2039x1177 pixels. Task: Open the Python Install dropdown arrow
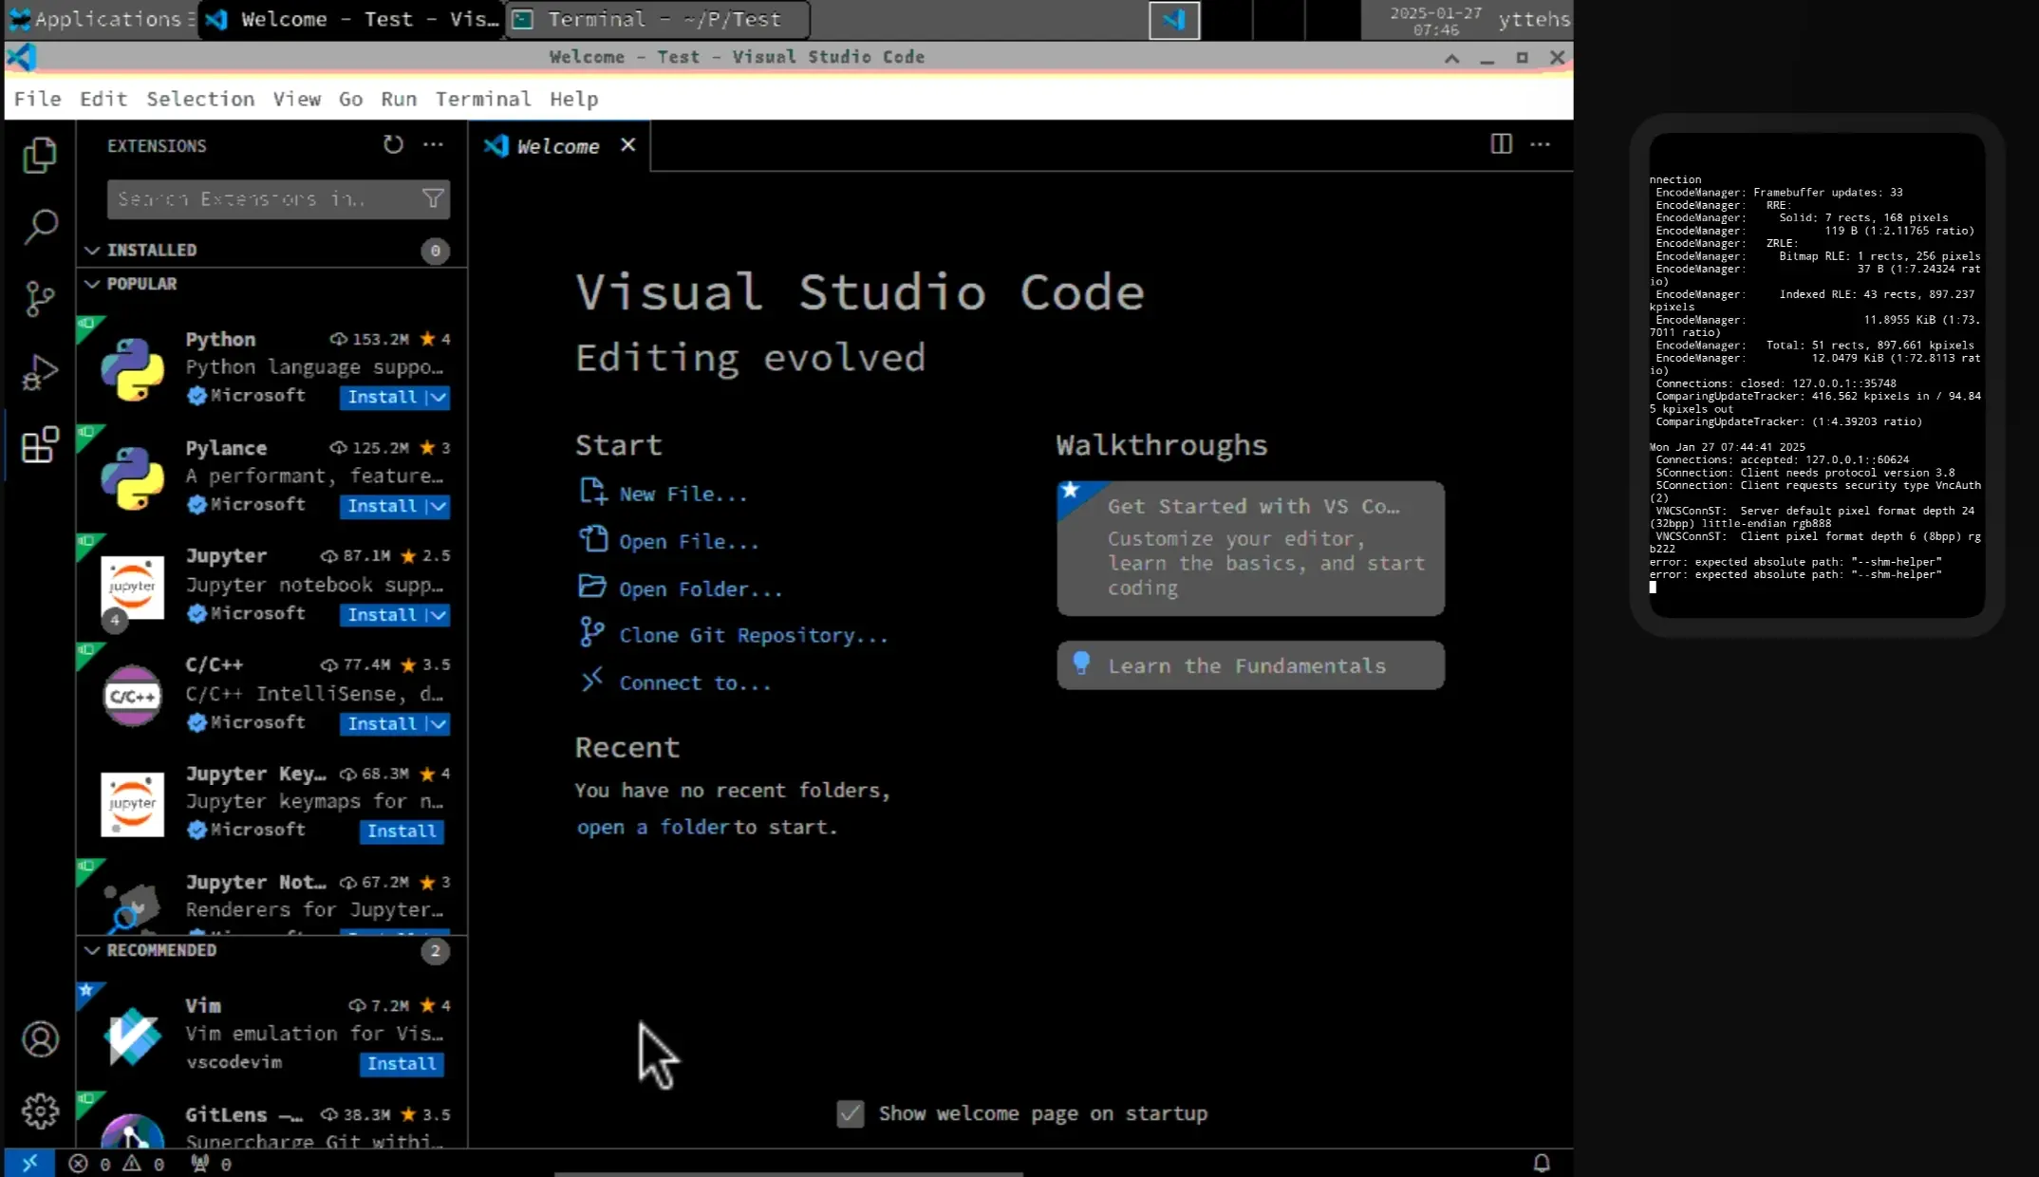tap(438, 398)
